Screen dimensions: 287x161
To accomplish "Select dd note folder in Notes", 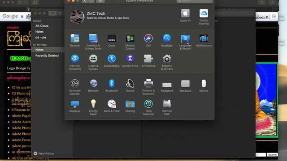I will (x=41, y=38).
